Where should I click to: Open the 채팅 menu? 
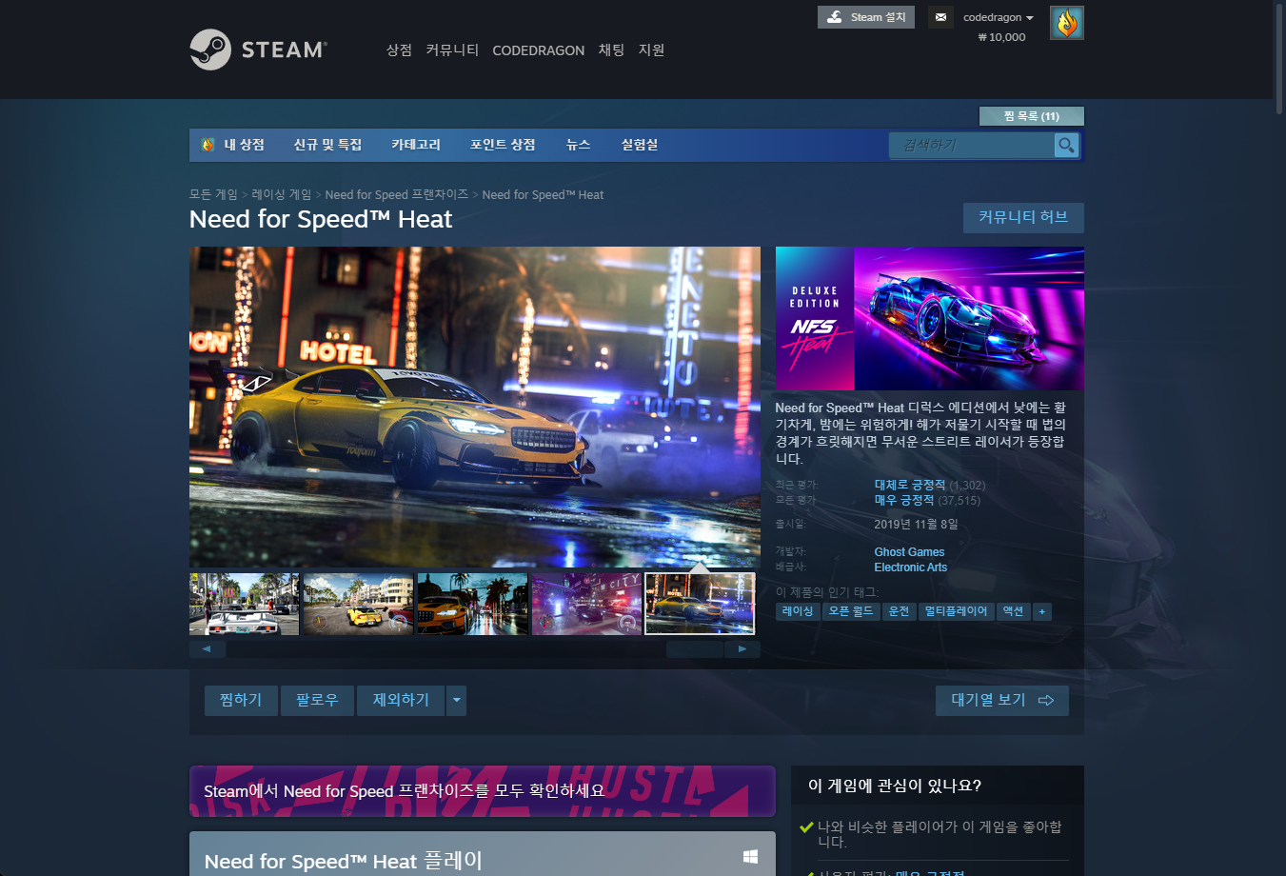click(611, 50)
